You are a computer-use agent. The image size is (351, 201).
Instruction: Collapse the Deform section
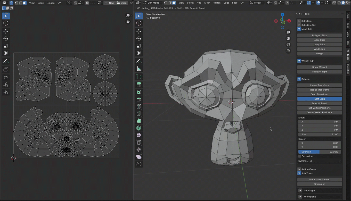click(299, 79)
